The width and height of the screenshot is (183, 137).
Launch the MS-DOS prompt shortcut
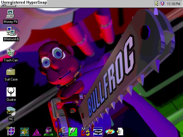(x=86, y=131)
